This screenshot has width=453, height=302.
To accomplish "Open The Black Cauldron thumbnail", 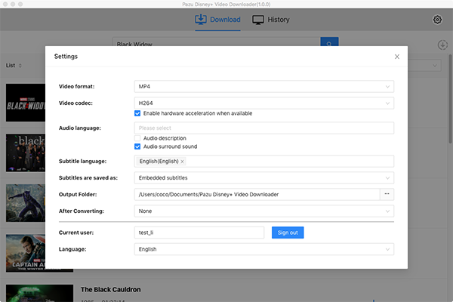I will coord(39,294).
